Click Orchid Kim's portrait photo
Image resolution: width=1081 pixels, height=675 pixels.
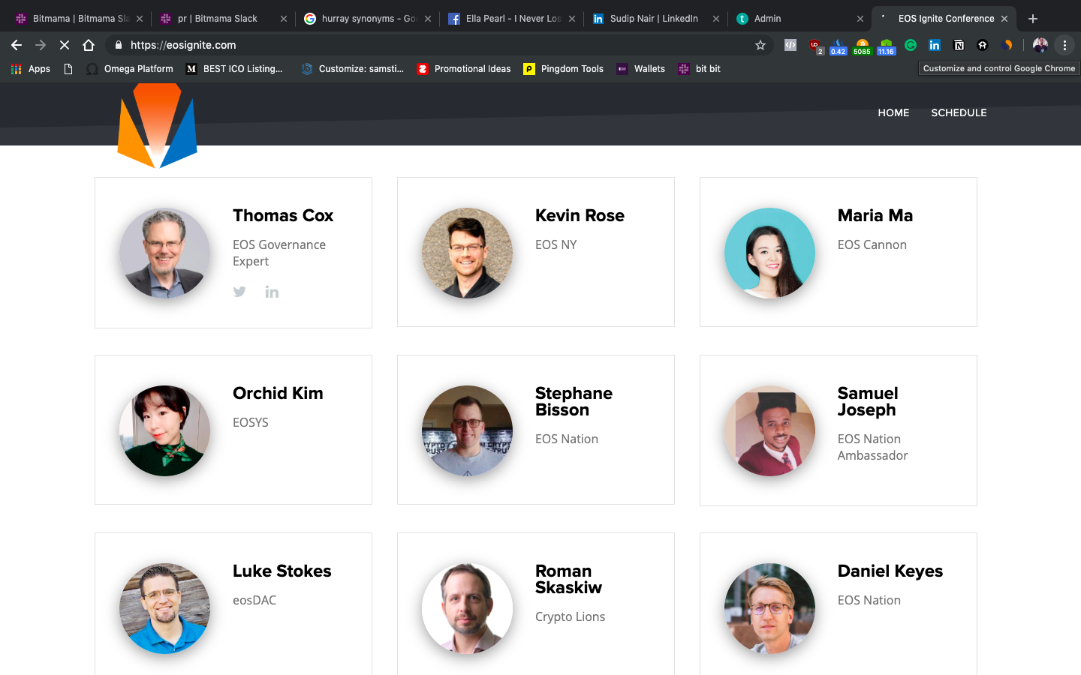[x=164, y=430]
